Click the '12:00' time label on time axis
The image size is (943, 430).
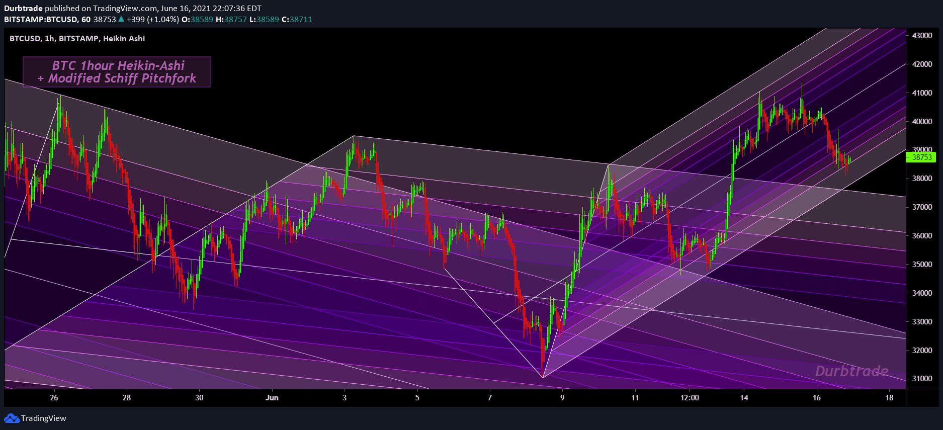pos(690,398)
